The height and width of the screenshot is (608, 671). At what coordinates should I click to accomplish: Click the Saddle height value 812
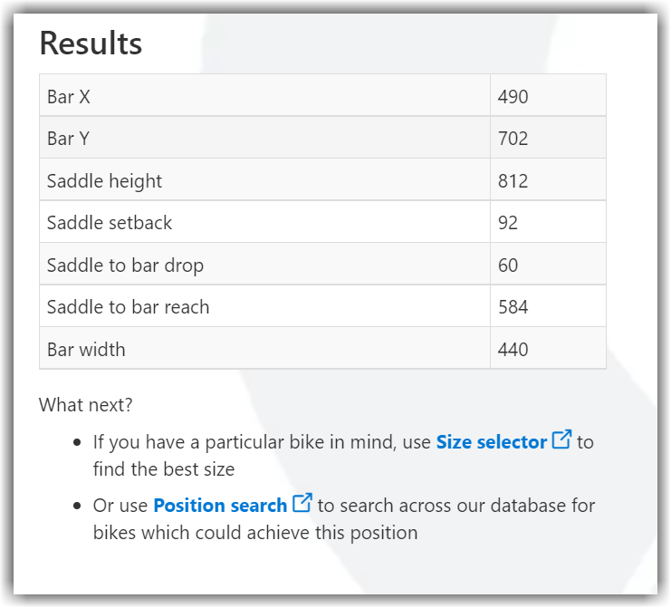pos(548,179)
